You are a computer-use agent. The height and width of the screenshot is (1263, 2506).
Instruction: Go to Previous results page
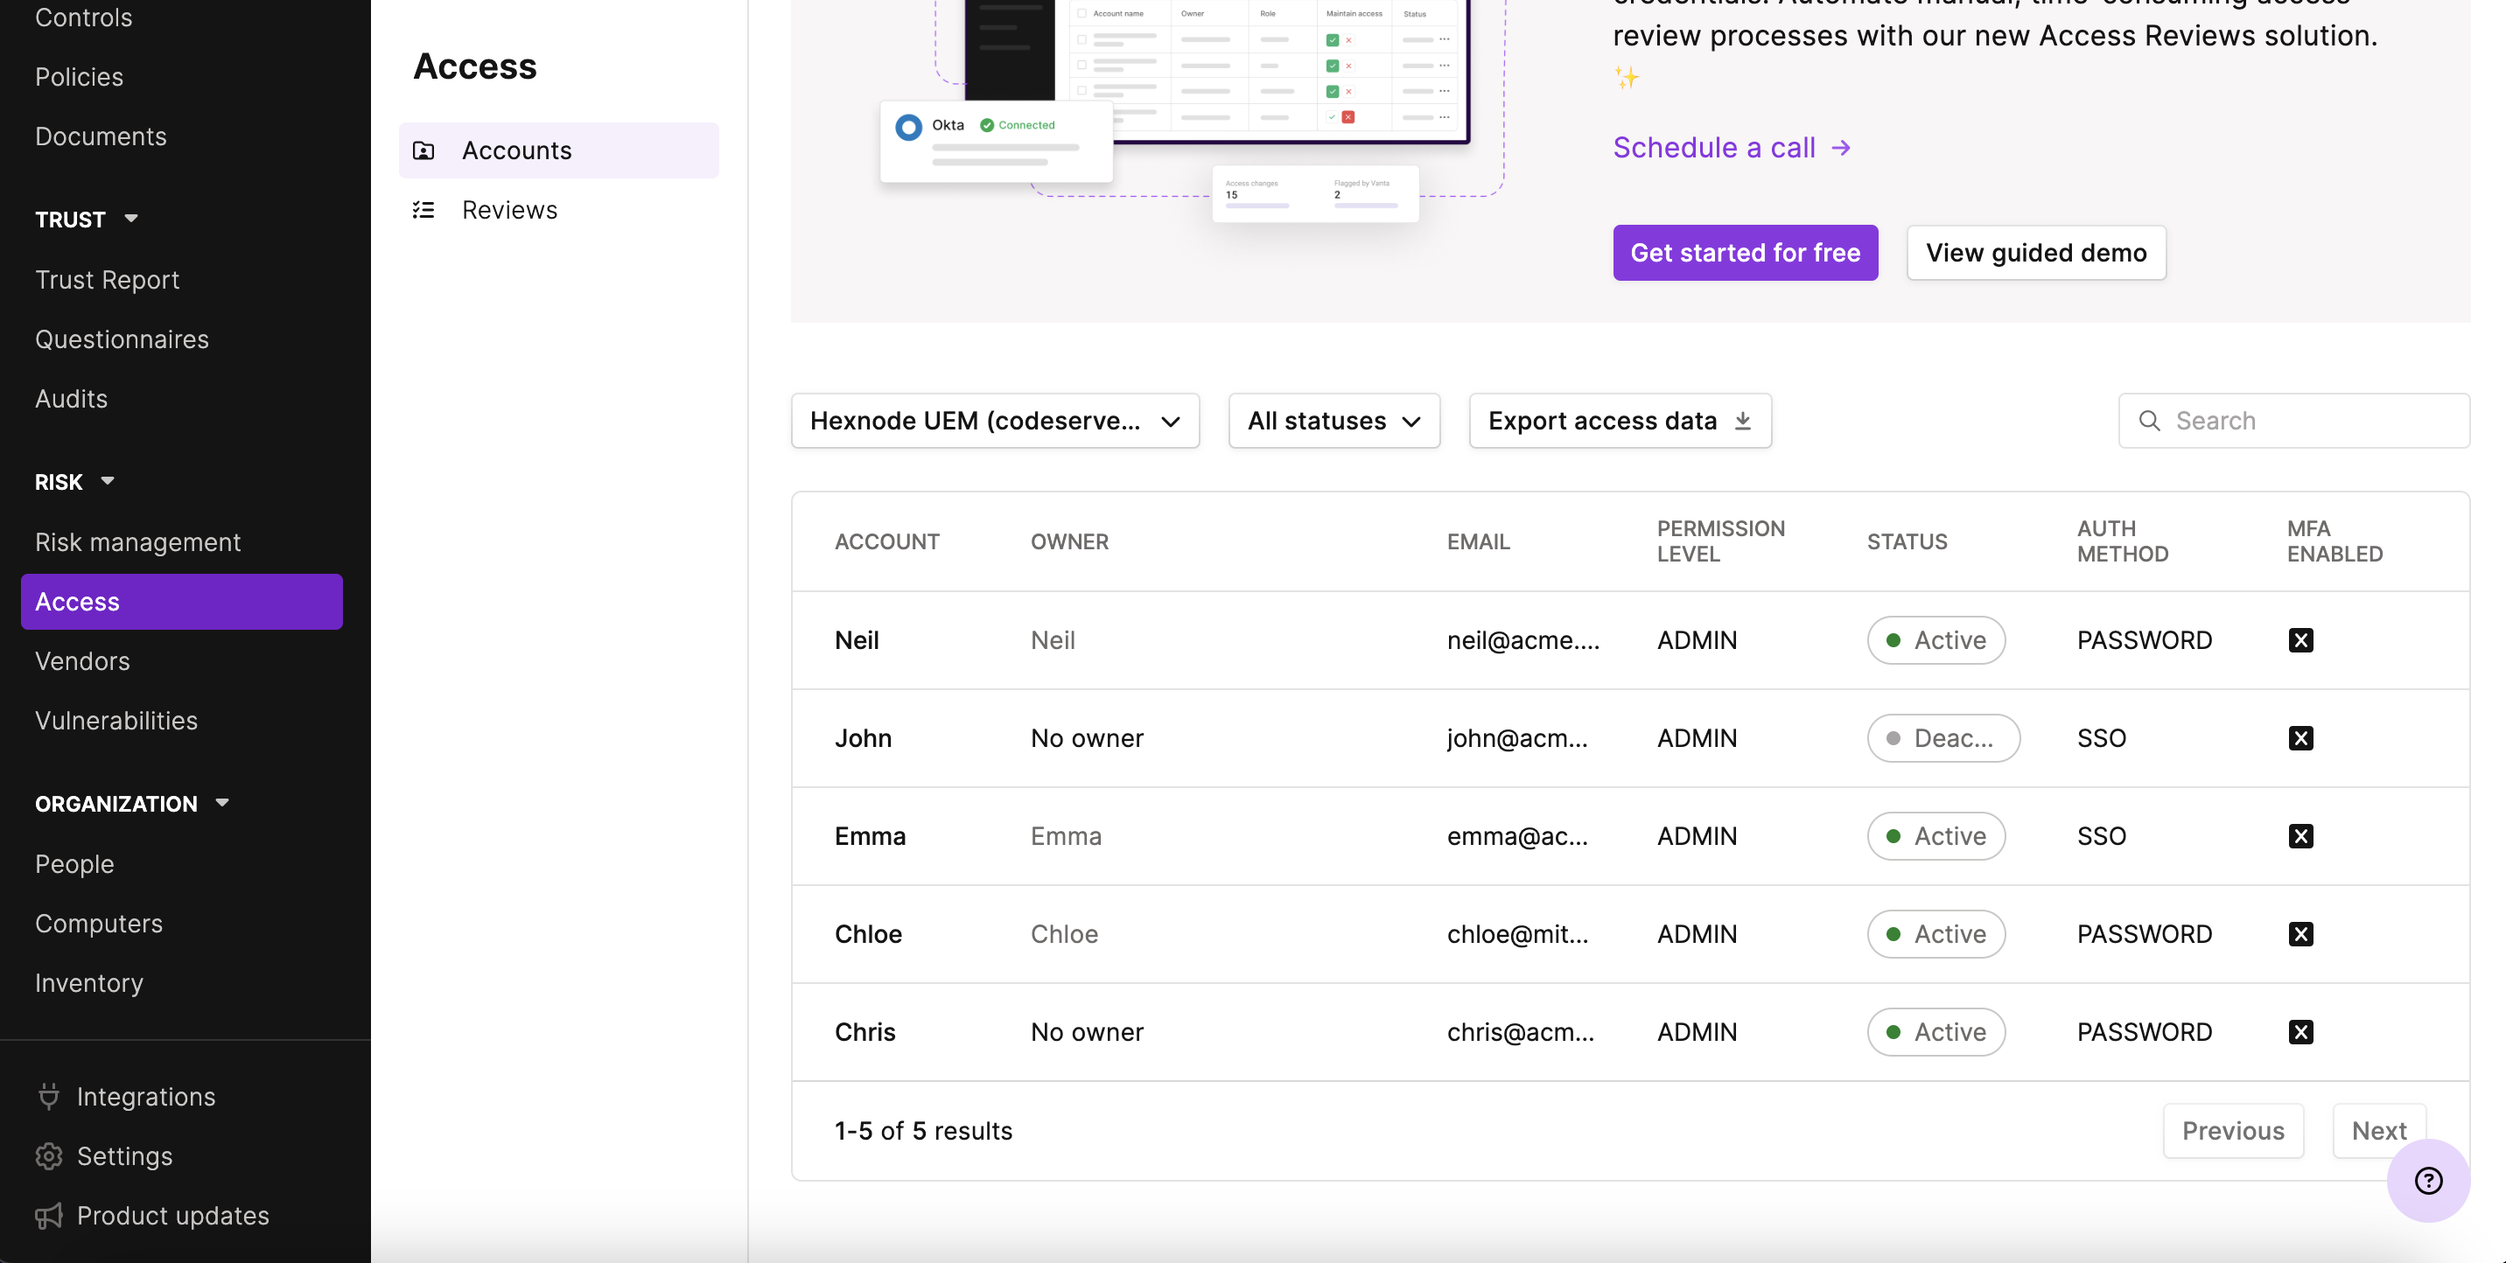coord(2233,1131)
